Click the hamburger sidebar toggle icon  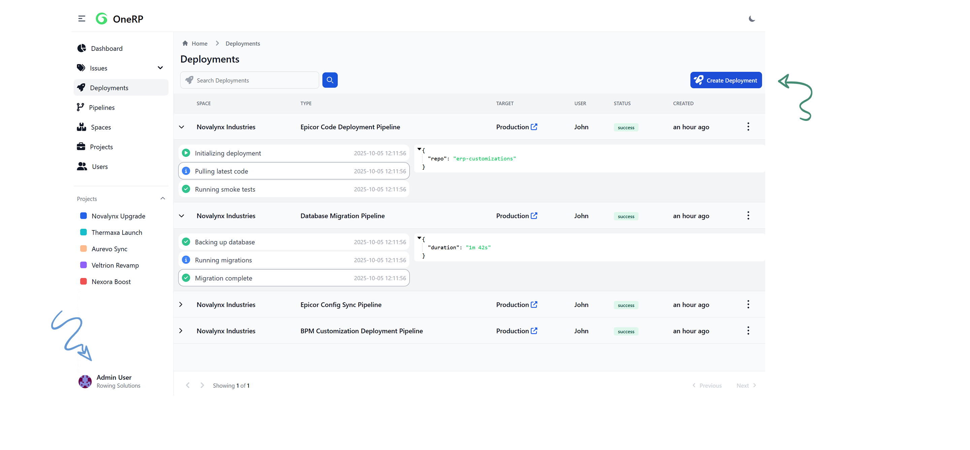(82, 19)
